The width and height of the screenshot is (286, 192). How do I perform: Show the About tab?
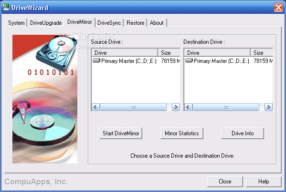[157, 23]
